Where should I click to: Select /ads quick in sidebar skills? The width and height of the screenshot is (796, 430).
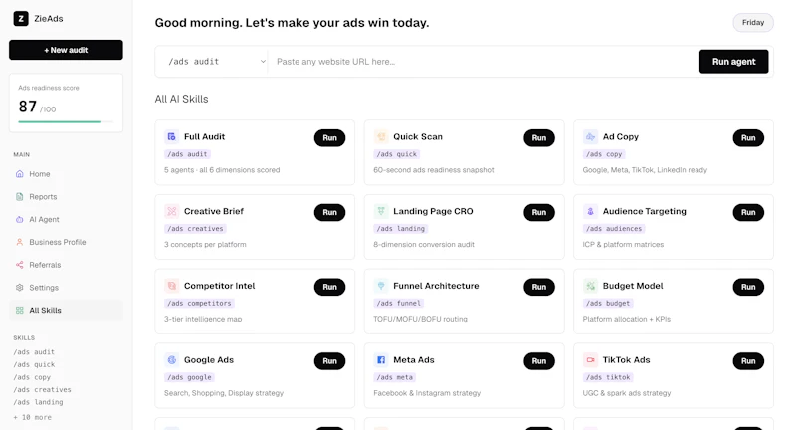point(34,364)
